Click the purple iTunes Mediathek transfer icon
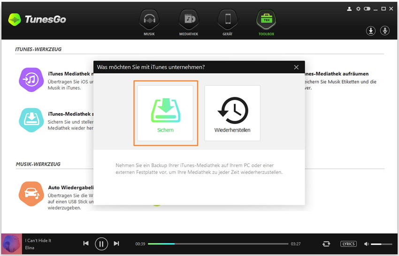This screenshot has width=399, height=256. (31, 80)
